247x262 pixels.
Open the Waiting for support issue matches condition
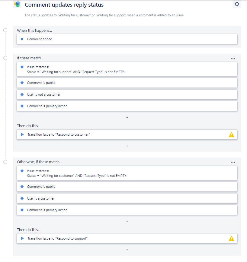coord(127,69)
